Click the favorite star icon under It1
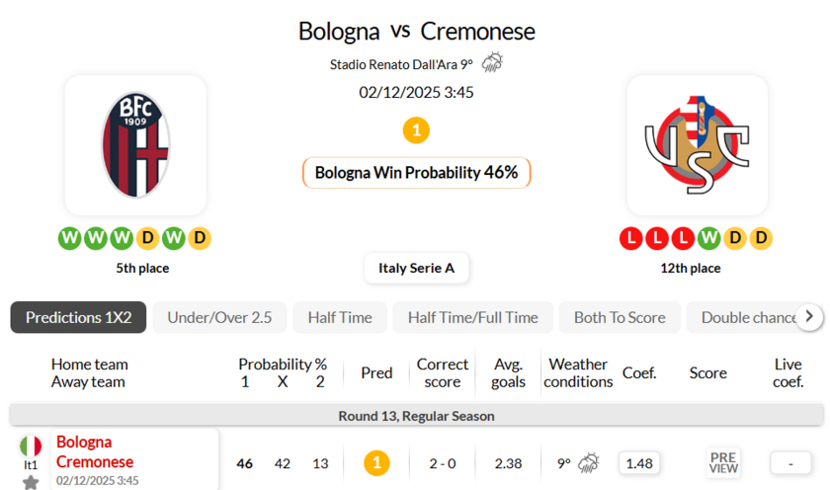The height and width of the screenshot is (490, 830). point(31,482)
